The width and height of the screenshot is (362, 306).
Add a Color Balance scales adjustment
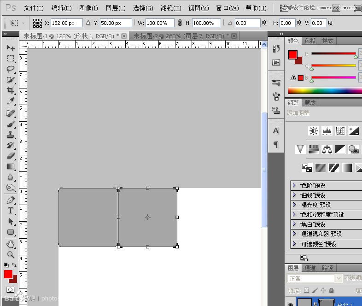(327, 149)
